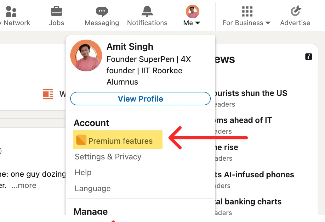Open the My Network people icon
The width and height of the screenshot is (325, 222).
click(11, 12)
